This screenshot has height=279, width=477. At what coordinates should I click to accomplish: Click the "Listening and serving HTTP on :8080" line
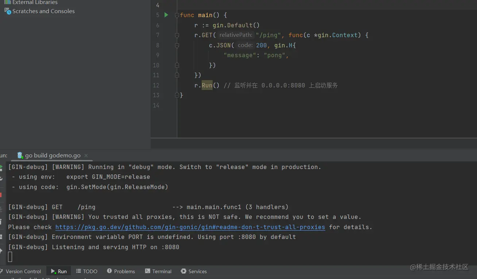94,247
